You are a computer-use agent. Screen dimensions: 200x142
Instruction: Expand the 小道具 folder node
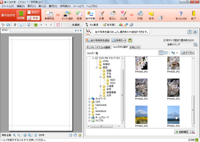click(x=101, y=86)
